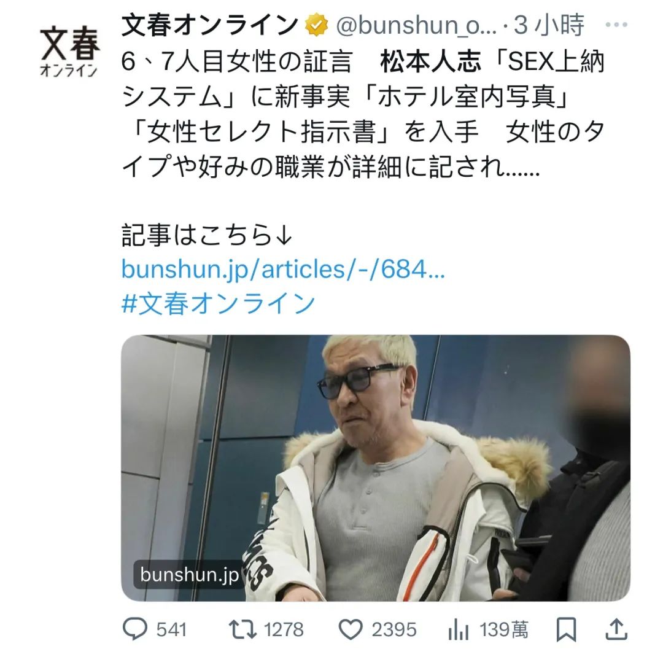Viewport: 663px width, 657px height.
Task: Click the 2395 likes count
Action: click(x=394, y=629)
